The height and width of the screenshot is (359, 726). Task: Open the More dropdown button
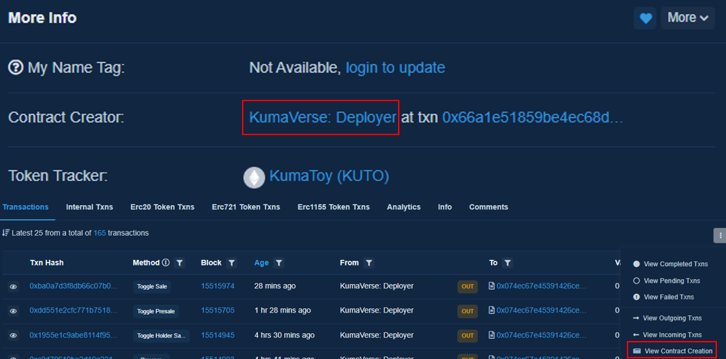[688, 19]
